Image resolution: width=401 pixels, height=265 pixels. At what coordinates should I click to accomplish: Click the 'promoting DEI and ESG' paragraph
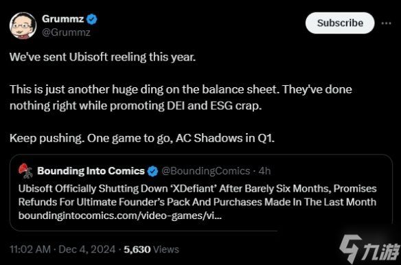(x=181, y=97)
